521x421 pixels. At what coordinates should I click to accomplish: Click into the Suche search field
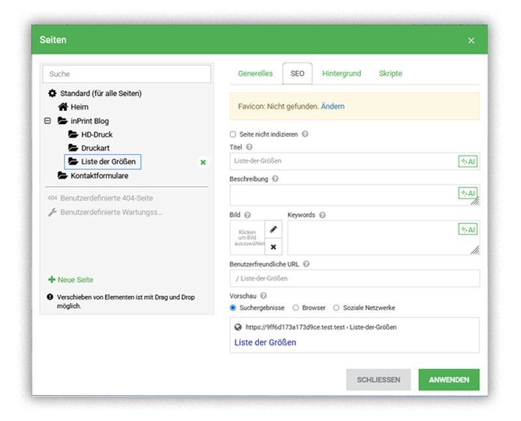(126, 74)
